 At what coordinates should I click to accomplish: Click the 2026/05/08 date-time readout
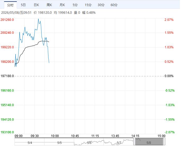16,13
